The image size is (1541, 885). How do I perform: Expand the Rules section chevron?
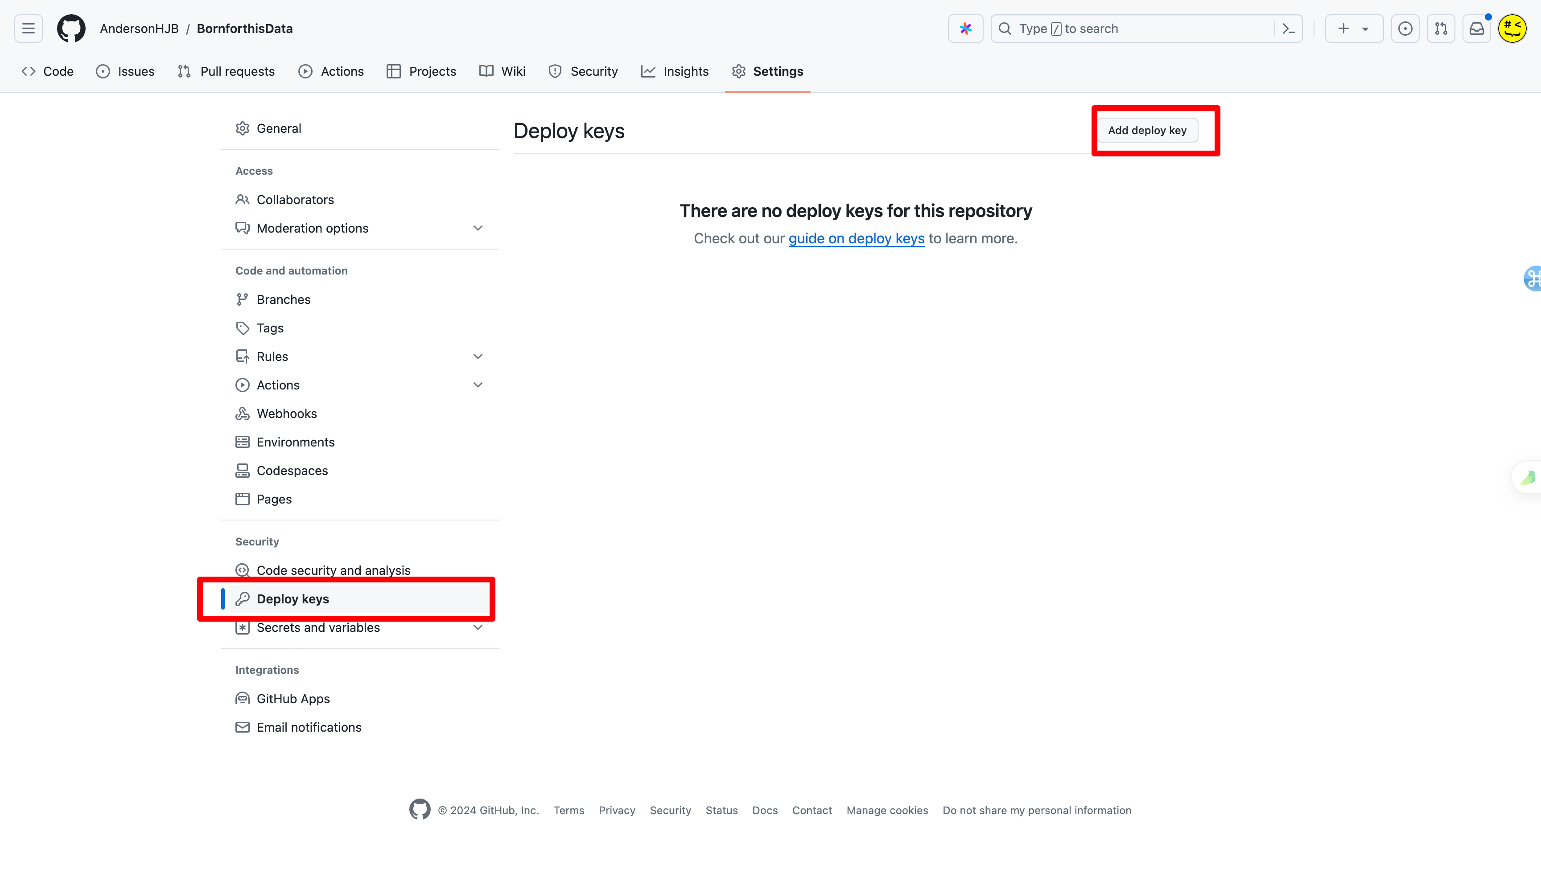478,356
